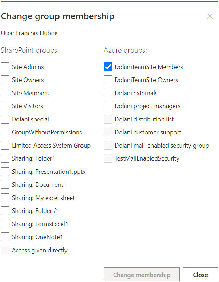Tick the Site Members checkbox
The width and height of the screenshot is (219, 282).
point(5,93)
